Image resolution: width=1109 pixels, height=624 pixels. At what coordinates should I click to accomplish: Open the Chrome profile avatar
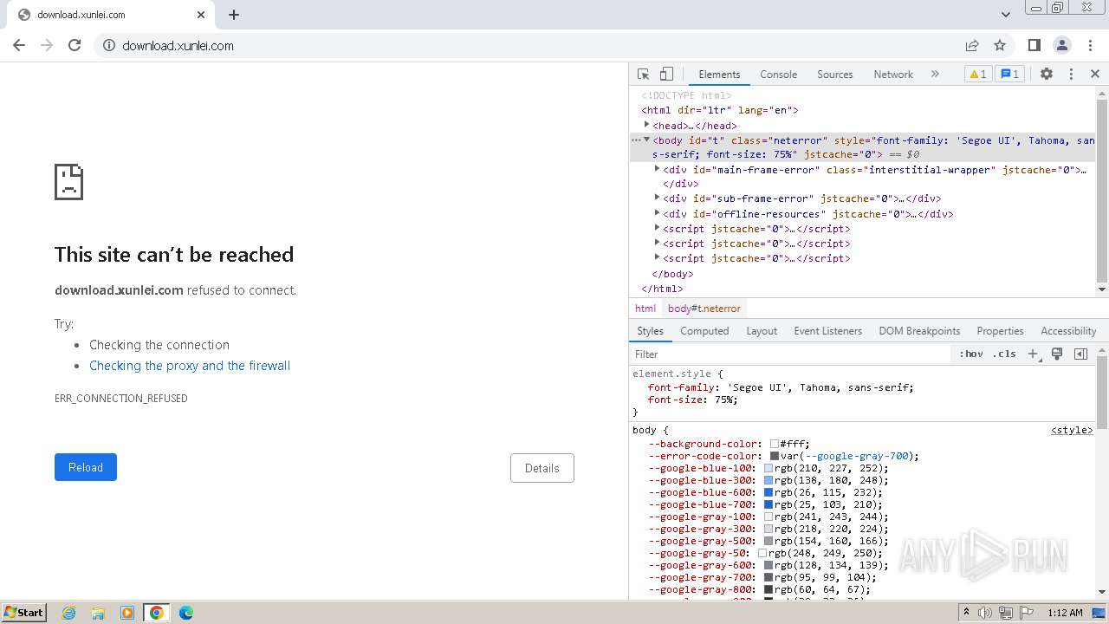pos(1061,45)
